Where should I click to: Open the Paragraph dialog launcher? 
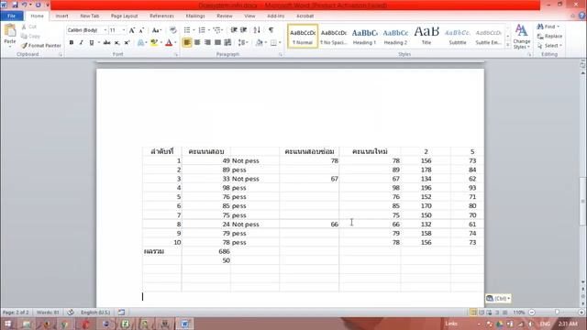(x=281, y=55)
